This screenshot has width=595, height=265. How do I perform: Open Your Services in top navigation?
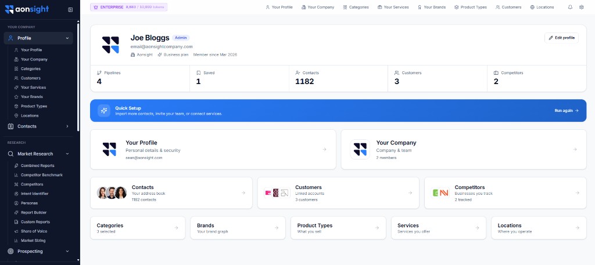coord(393,7)
